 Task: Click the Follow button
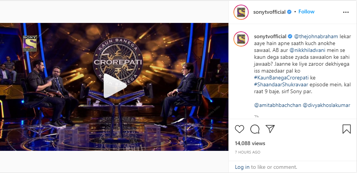click(x=306, y=11)
